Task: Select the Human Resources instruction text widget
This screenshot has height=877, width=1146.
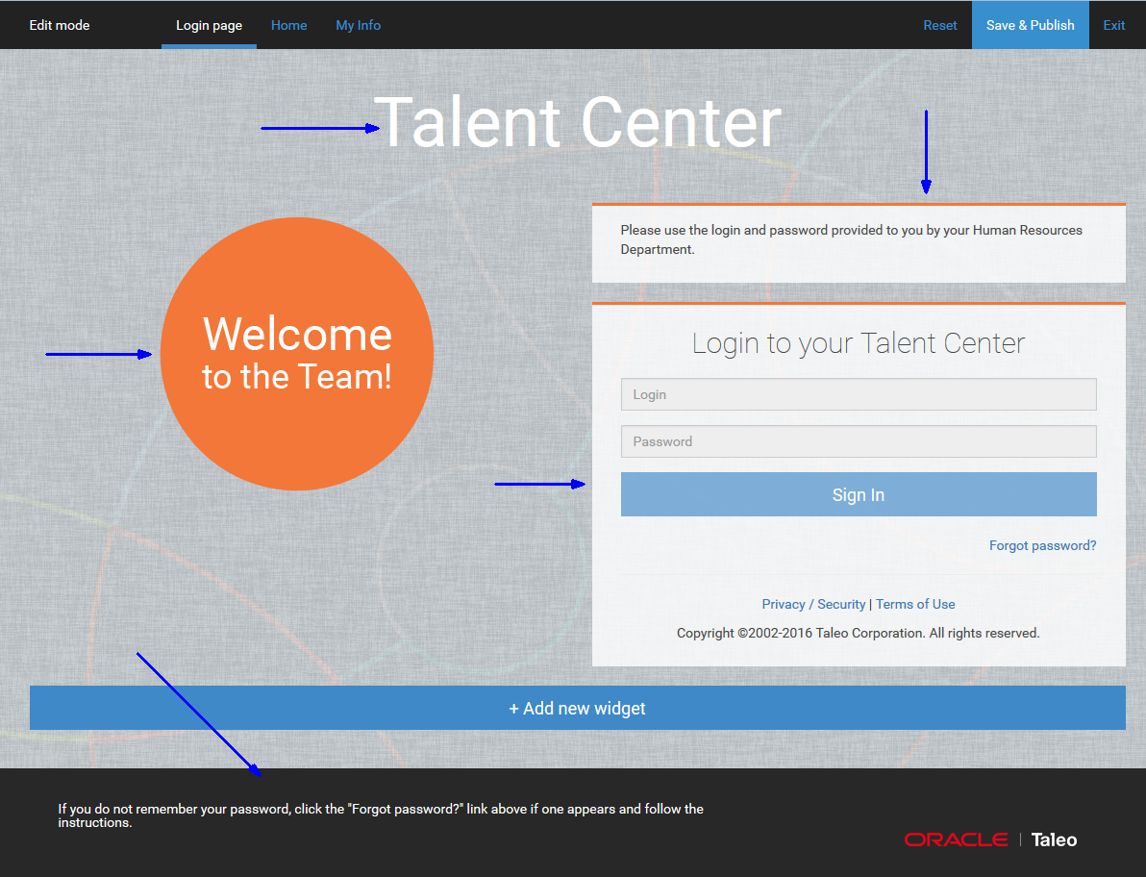Action: (x=859, y=243)
